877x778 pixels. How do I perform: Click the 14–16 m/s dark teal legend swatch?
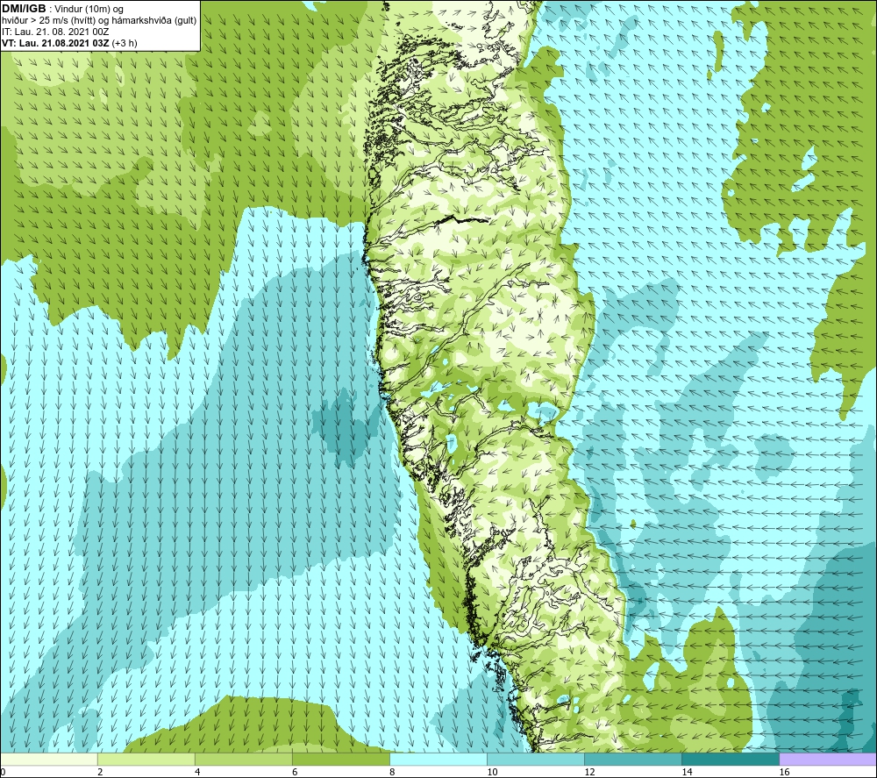731,760
